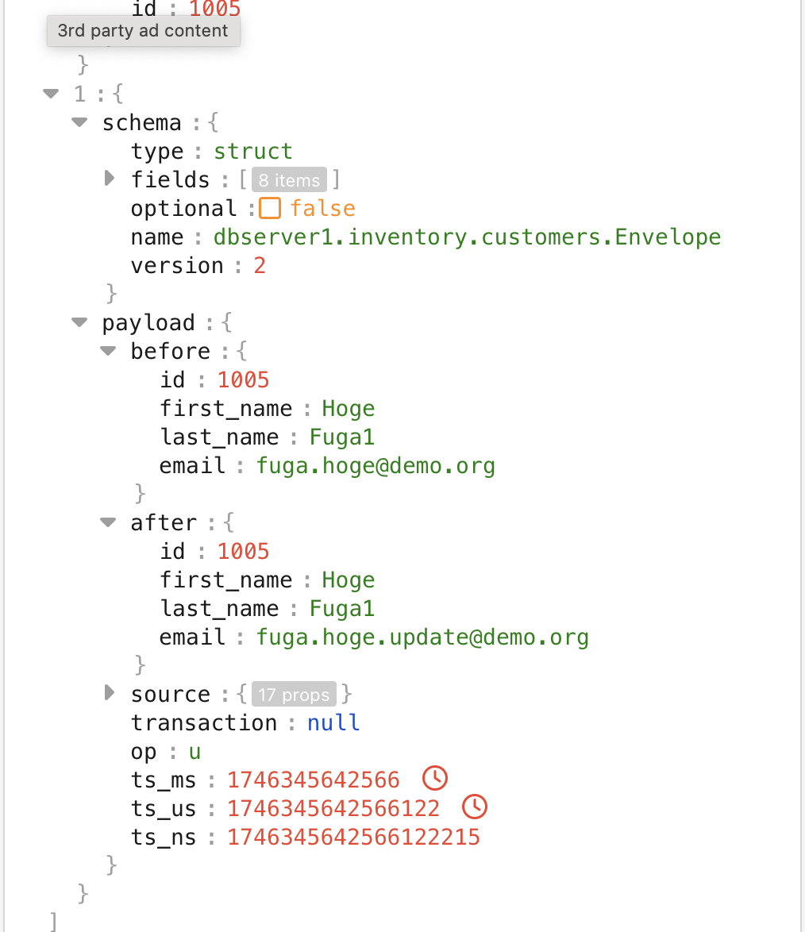
Task: Select ts_ns value 1746345642566122215
Action: click(353, 837)
